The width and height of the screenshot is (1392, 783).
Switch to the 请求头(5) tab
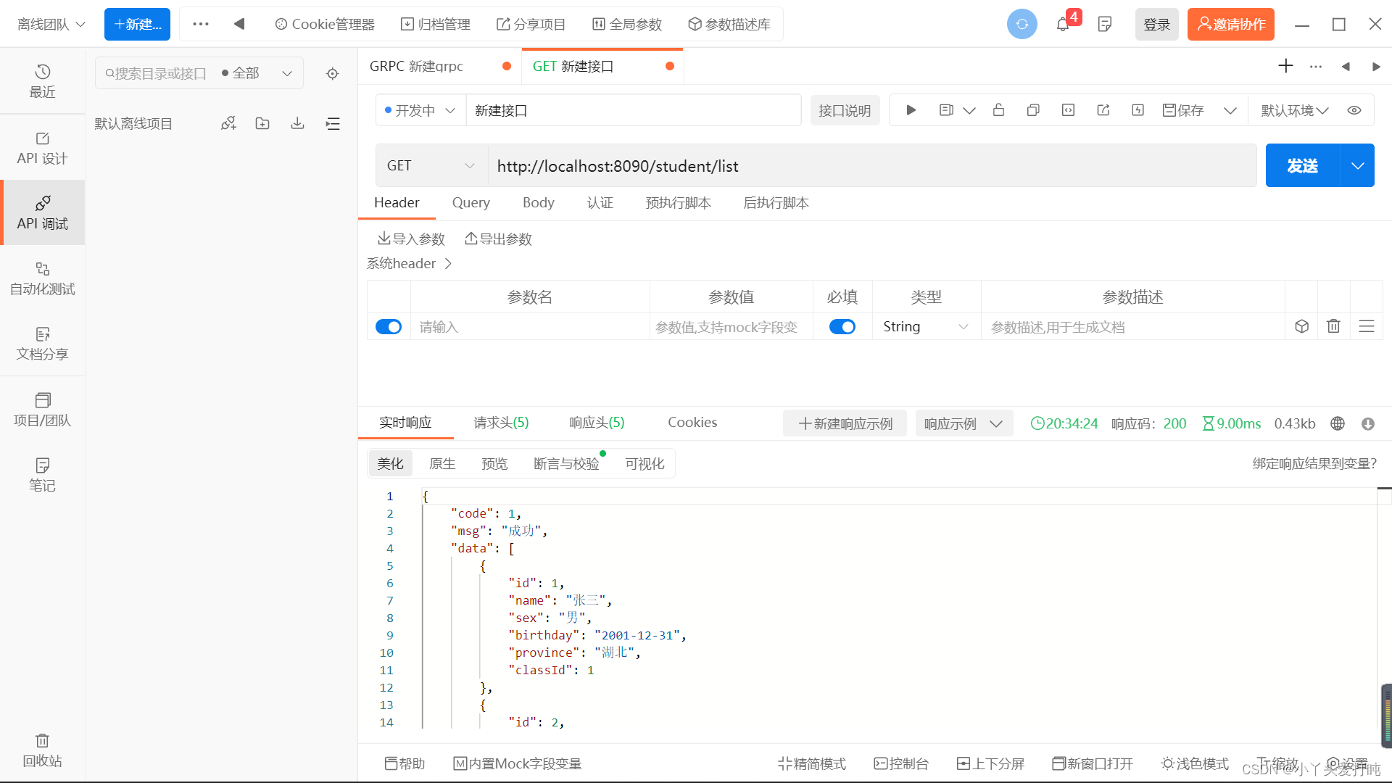[x=501, y=422]
